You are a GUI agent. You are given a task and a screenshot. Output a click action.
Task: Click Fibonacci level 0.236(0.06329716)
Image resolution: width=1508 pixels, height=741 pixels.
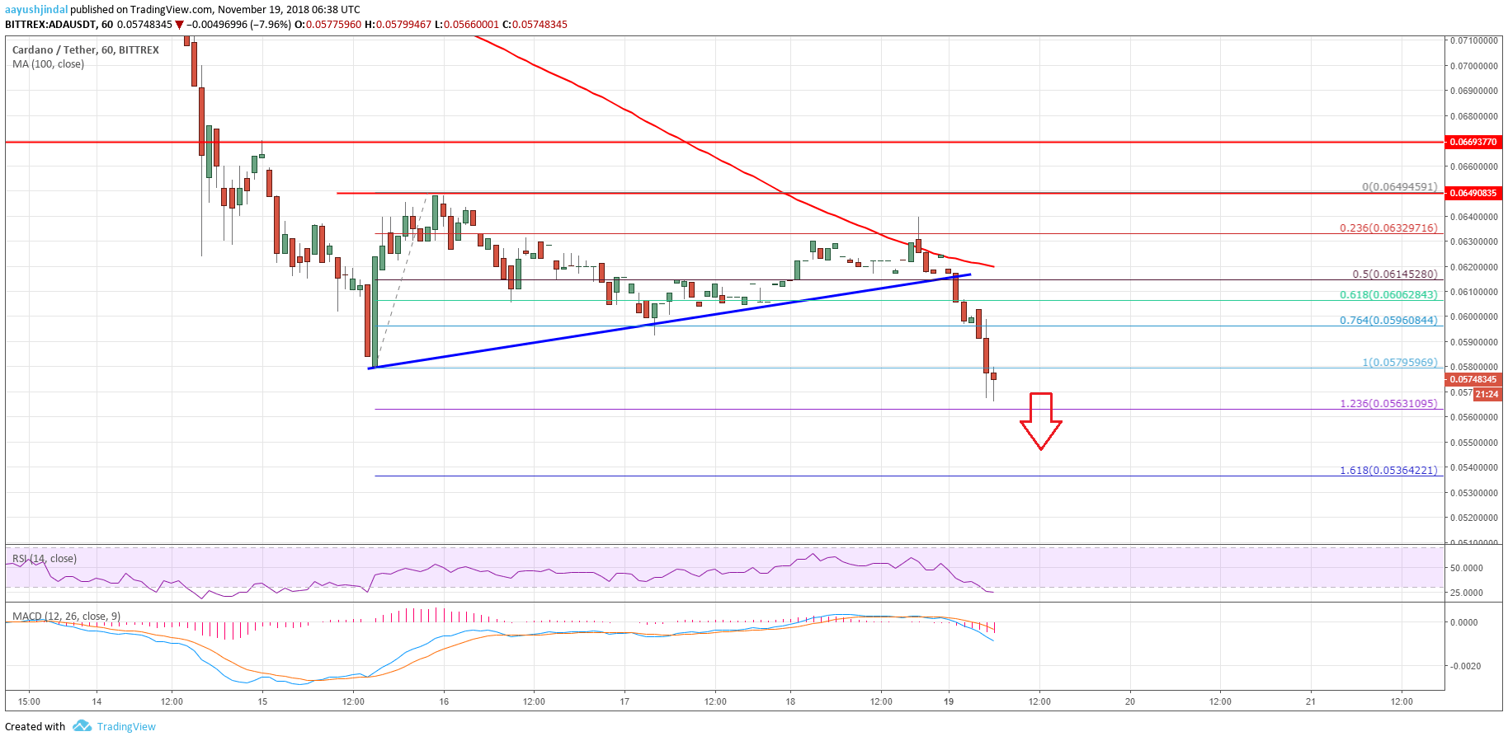pos(1388,227)
